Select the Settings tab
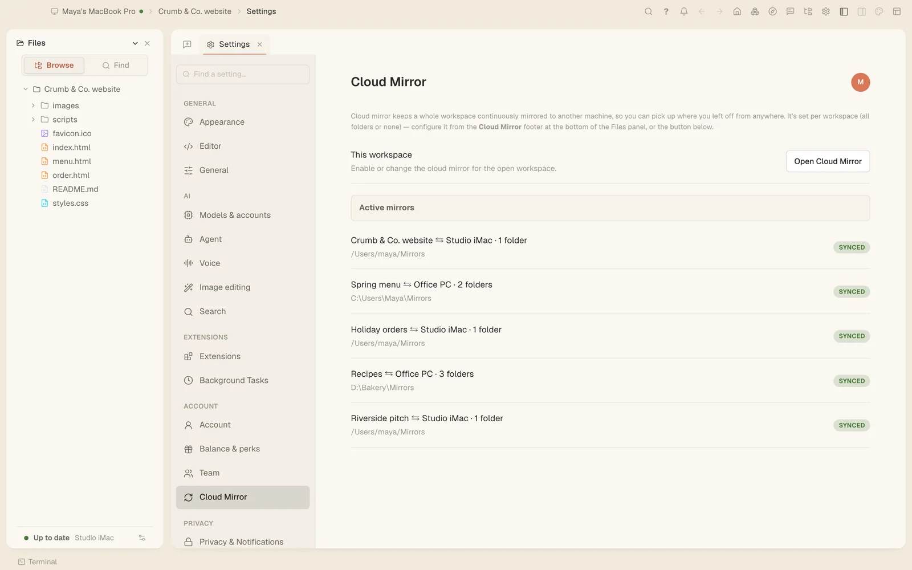 [234, 44]
